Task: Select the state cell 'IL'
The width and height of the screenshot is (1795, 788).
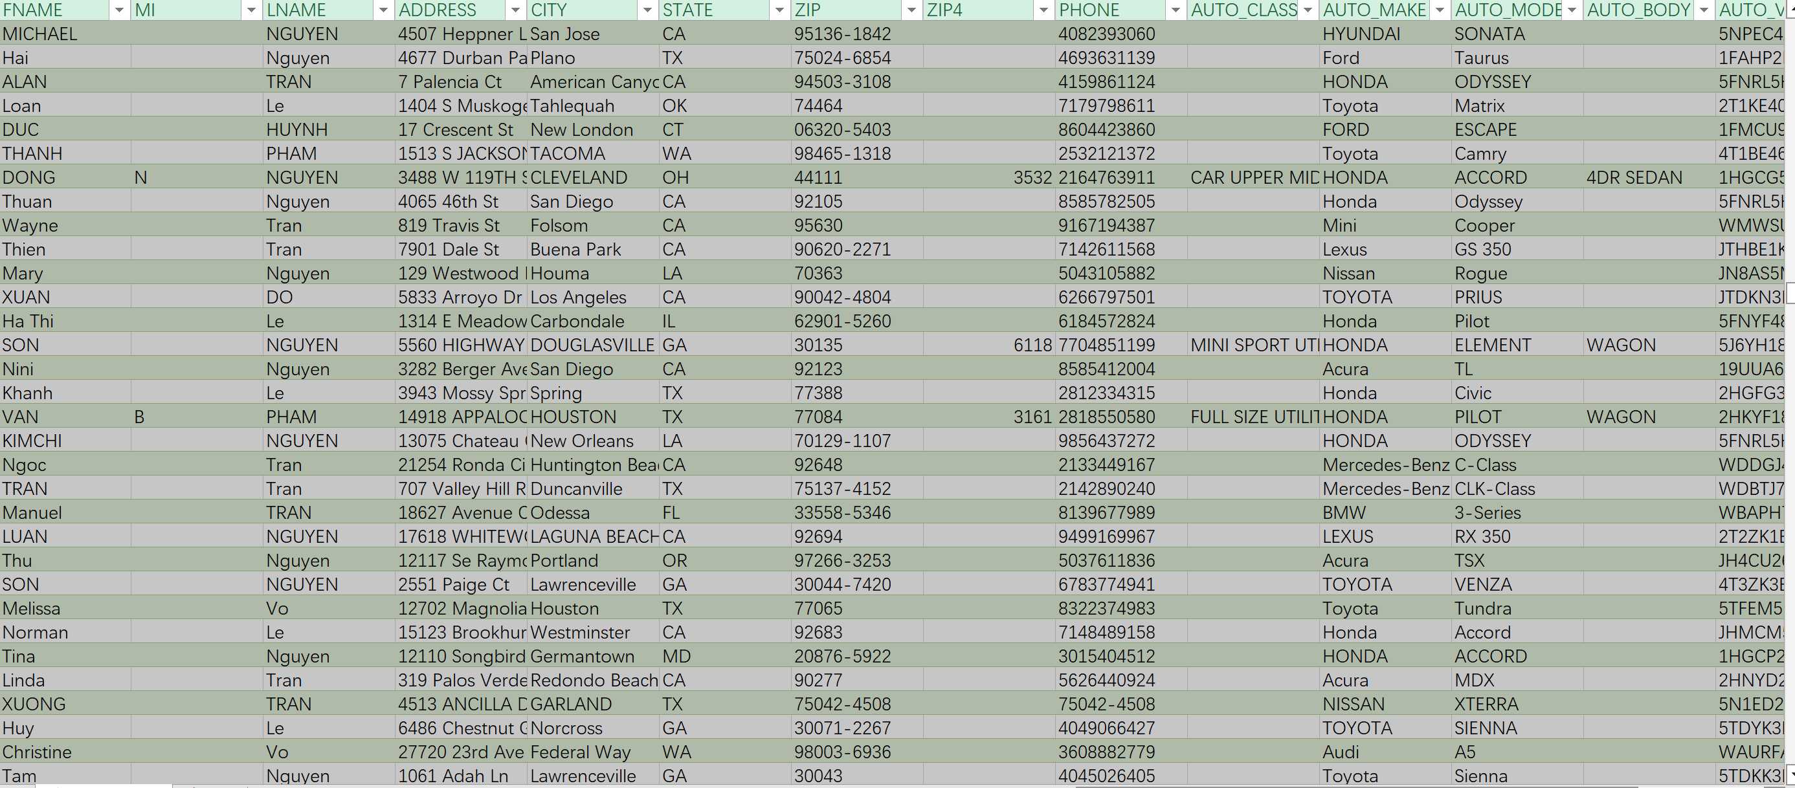Action: point(726,321)
